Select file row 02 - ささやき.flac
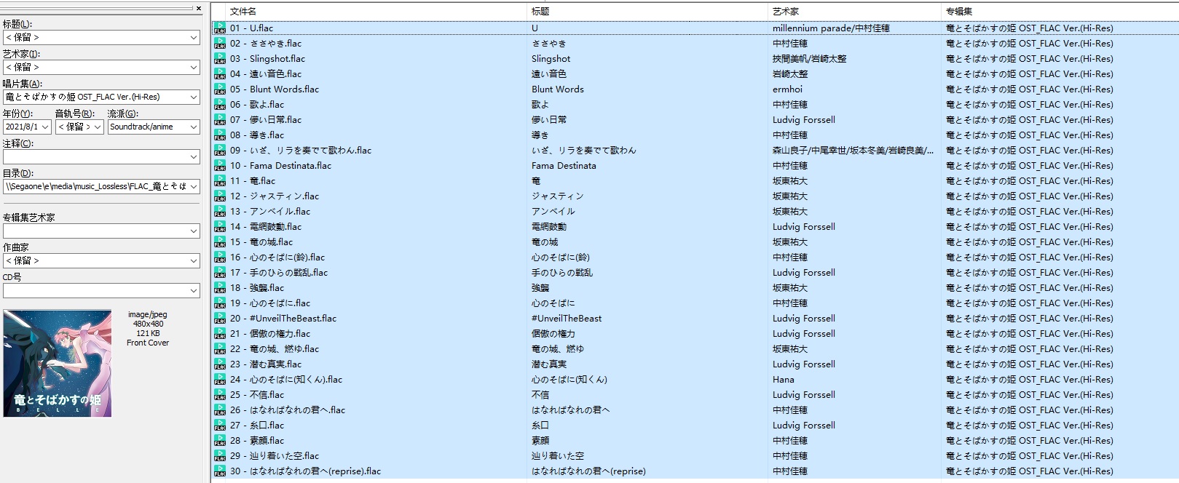This screenshot has height=483, width=1179. (695, 44)
